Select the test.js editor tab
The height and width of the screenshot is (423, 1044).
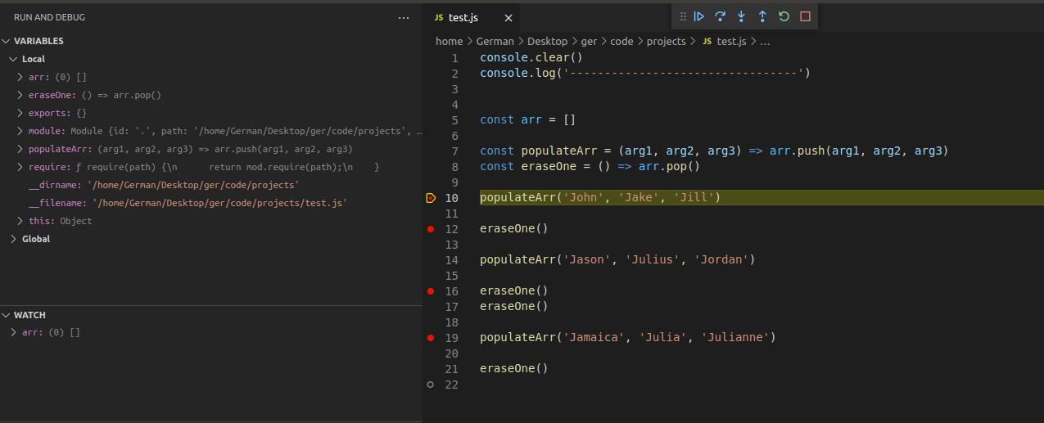click(463, 18)
